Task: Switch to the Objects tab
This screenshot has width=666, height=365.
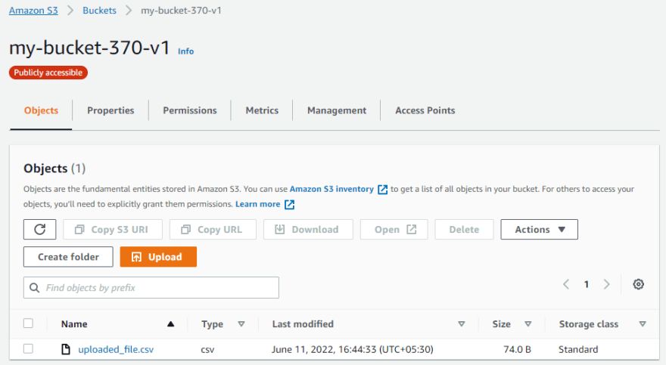Action: [41, 110]
